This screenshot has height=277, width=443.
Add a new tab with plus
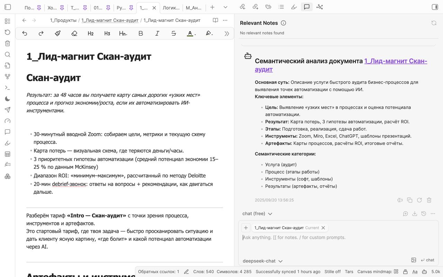(x=213, y=7)
